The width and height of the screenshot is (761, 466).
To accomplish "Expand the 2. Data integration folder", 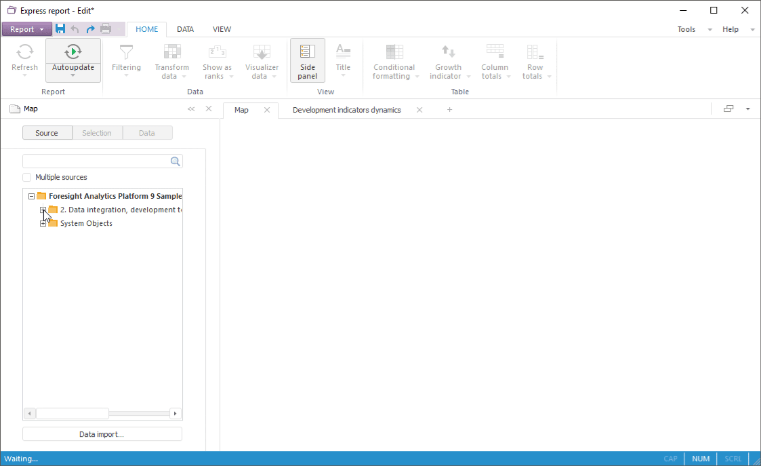I will click(x=43, y=210).
